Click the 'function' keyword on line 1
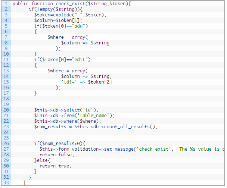The image size is (227, 188). pos(42,4)
